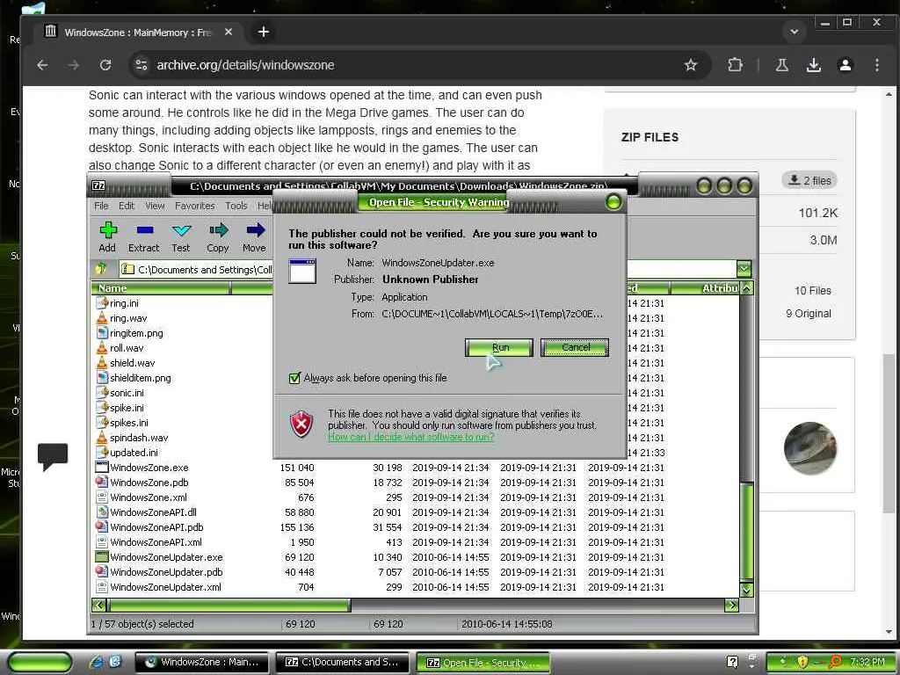
Task: Click the tray help question-mark icon
Action: click(732, 662)
